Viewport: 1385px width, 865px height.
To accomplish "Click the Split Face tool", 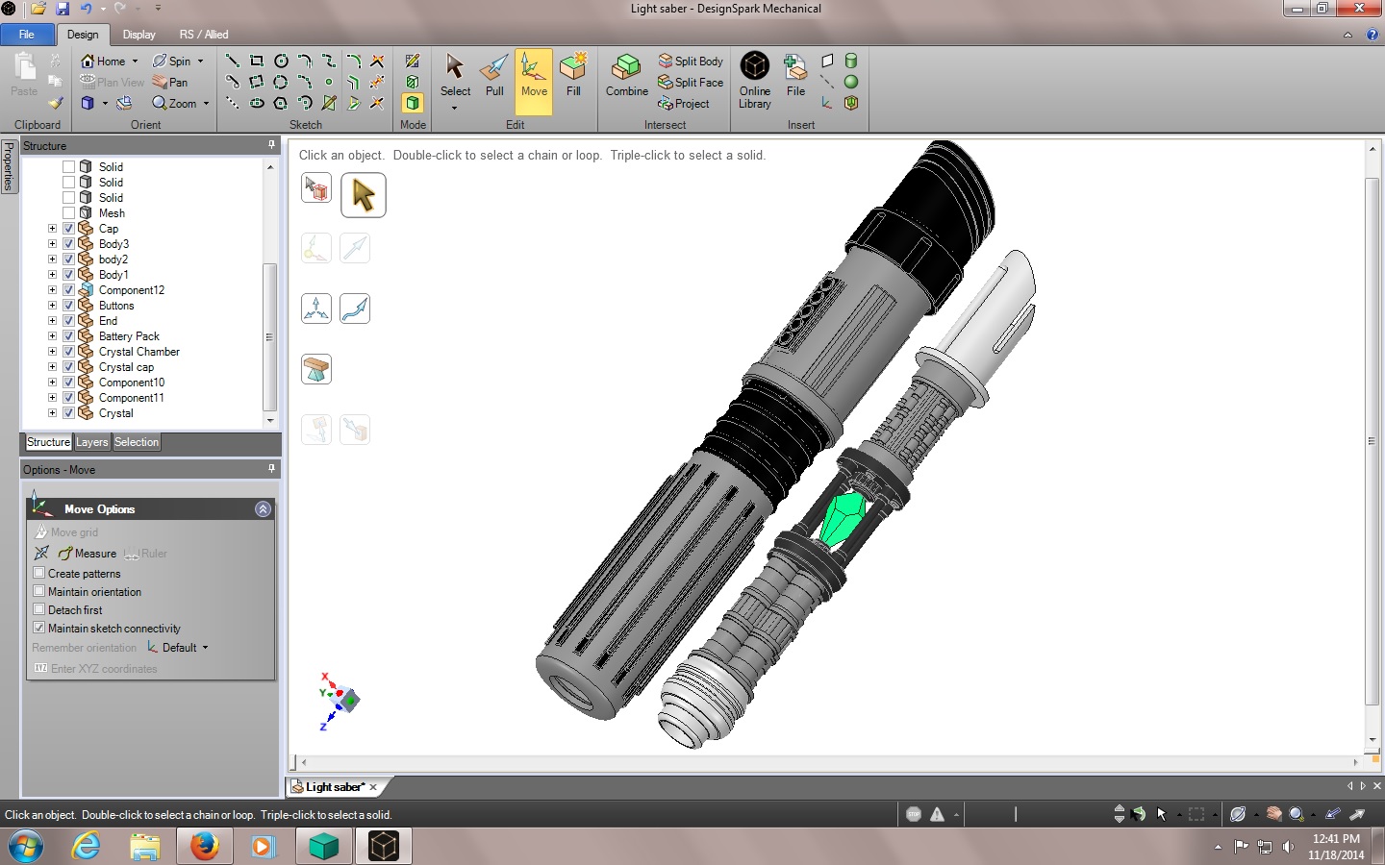I will point(691,82).
